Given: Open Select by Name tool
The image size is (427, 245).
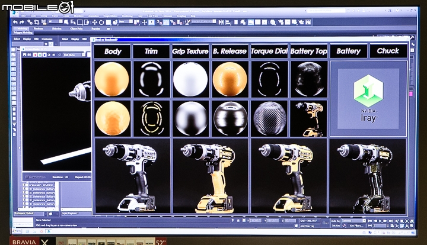Looking at the screenshot, I should click(73, 22).
